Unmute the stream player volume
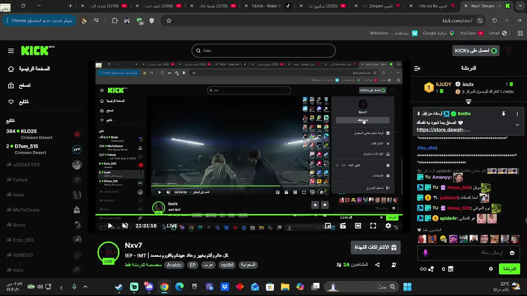 tap(125, 226)
